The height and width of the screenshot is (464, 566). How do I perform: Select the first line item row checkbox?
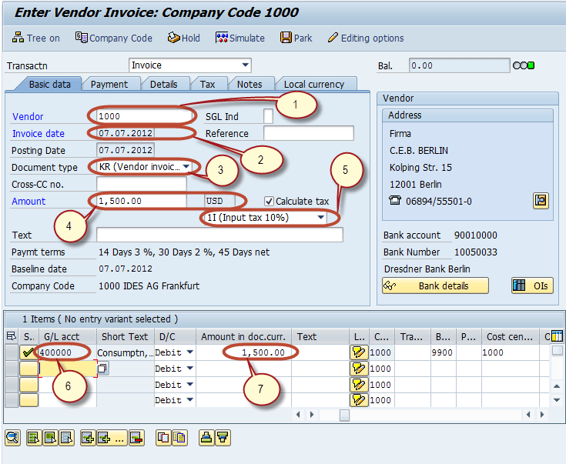[x=12, y=352]
